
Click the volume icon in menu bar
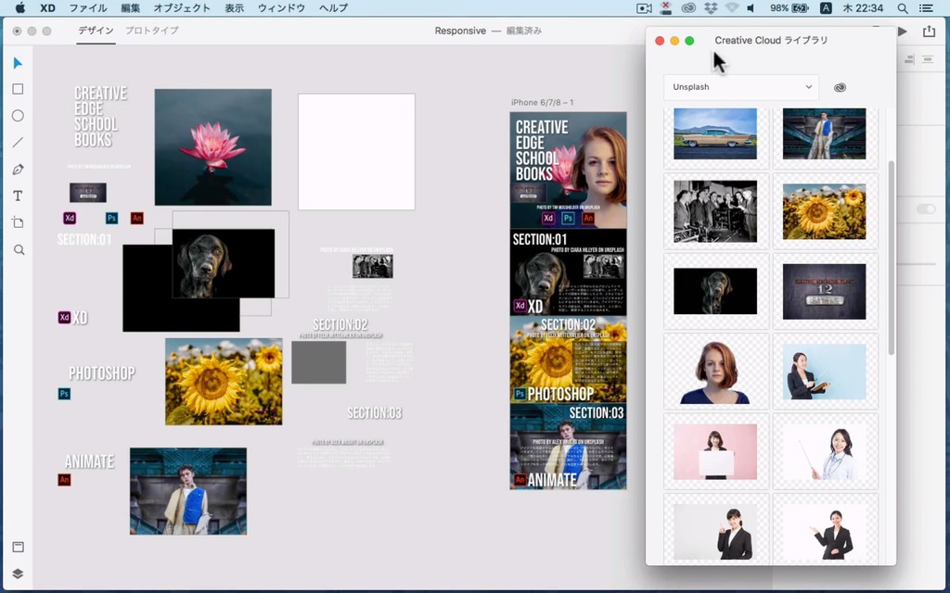[751, 7]
